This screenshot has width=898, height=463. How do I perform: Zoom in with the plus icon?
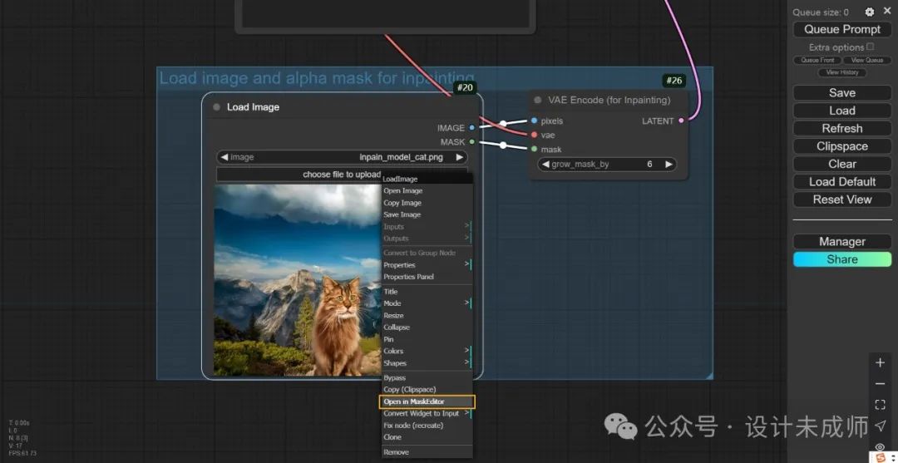coord(881,362)
